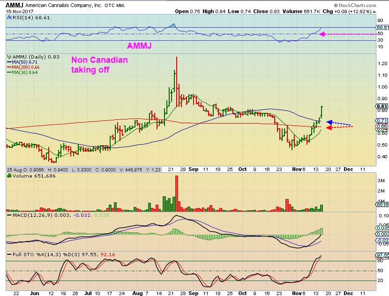This screenshot has width=389, height=296.
Task: Click the 1.20 price axis label
Action: (382, 64)
